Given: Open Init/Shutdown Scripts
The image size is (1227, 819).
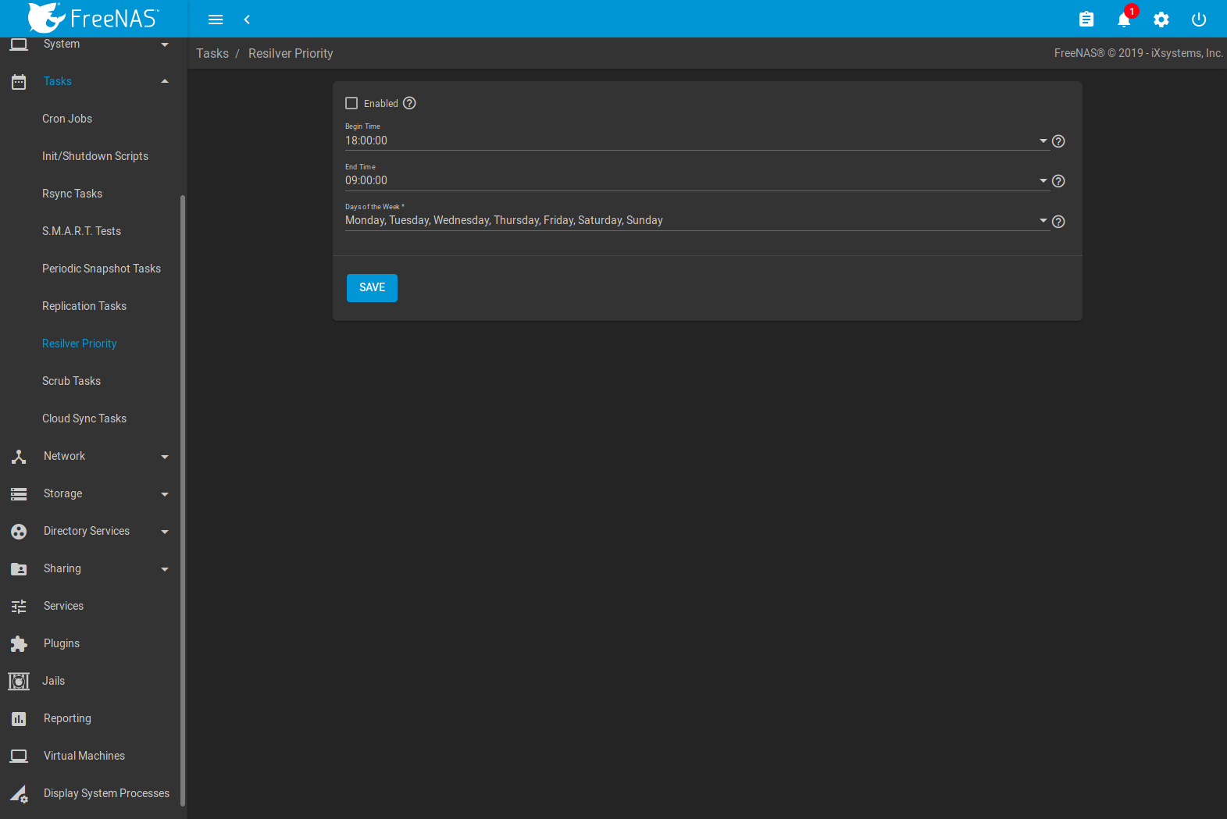Looking at the screenshot, I should pos(95,156).
